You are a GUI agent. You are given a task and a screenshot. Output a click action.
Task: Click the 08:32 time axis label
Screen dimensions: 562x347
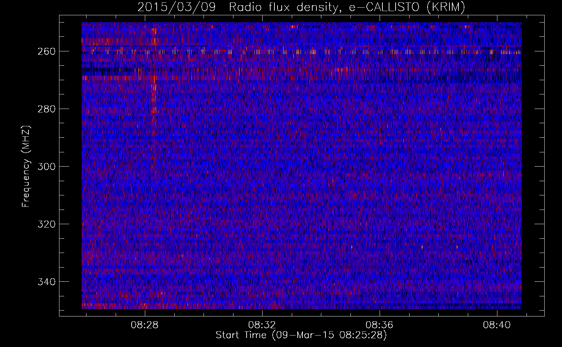click(x=262, y=325)
